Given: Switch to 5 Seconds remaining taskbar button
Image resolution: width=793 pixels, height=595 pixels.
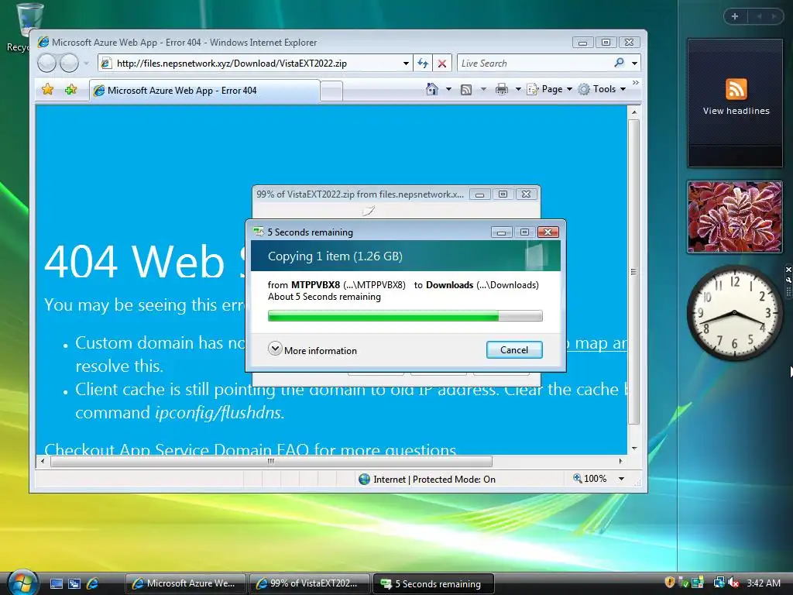Looking at the screenshot, I should (x=433, y=583).
